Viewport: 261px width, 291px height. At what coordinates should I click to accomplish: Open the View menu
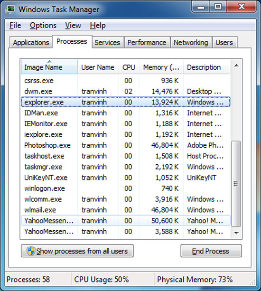point(73,26)
